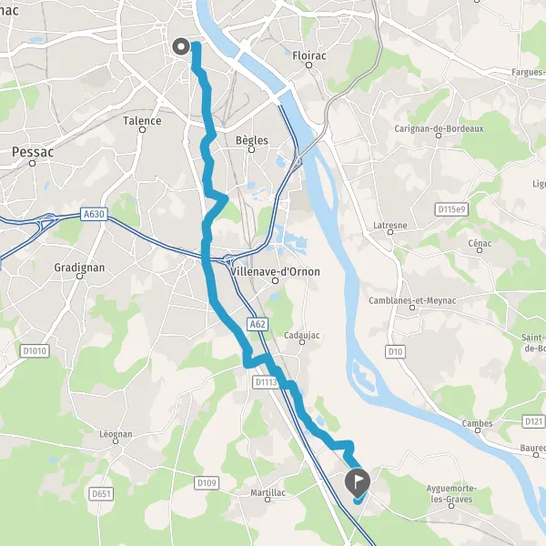Click the finish flag marker
This screenshot has width=546, height=546.
(358, 482)
